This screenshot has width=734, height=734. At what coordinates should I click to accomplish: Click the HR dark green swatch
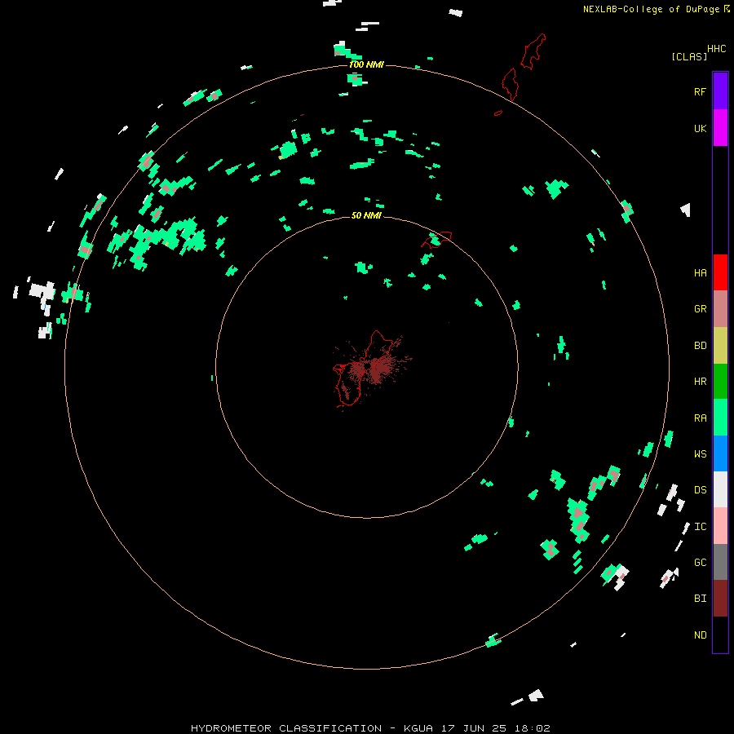[x=720, y=382]
